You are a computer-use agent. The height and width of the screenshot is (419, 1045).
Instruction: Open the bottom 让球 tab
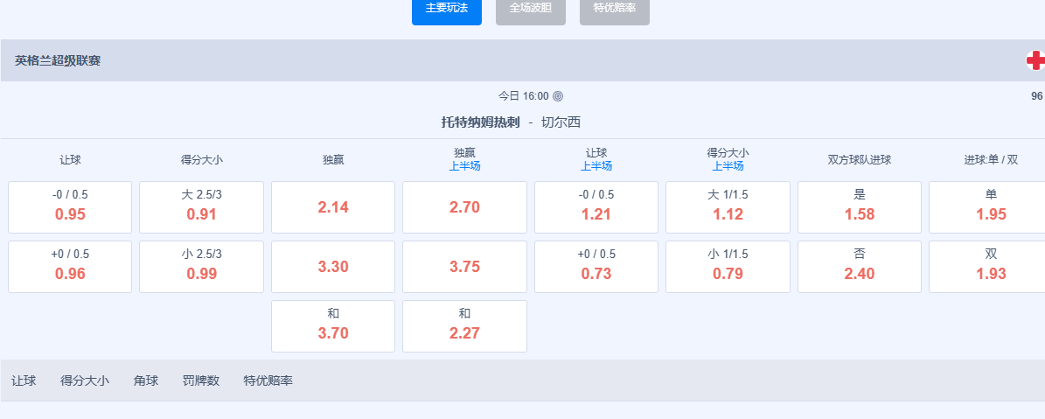point(24,381)
